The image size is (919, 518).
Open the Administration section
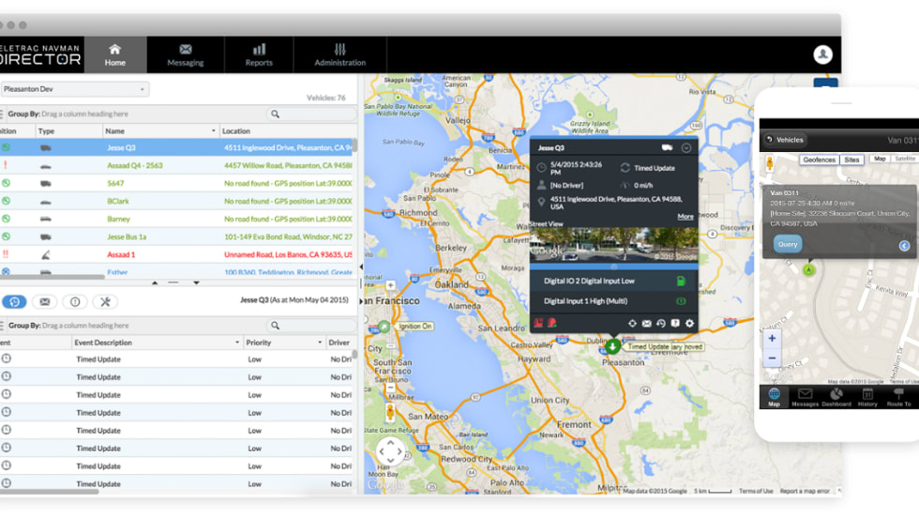339,54
